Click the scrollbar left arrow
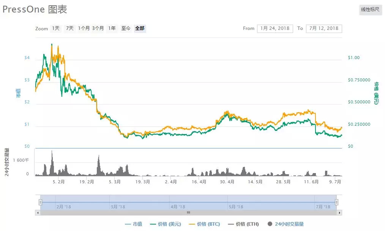385x231 pixels. coord(38,212)
